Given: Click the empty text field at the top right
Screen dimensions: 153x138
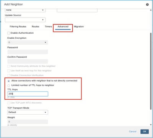Looking at the screenshot, I should click(x=77, y=10).
